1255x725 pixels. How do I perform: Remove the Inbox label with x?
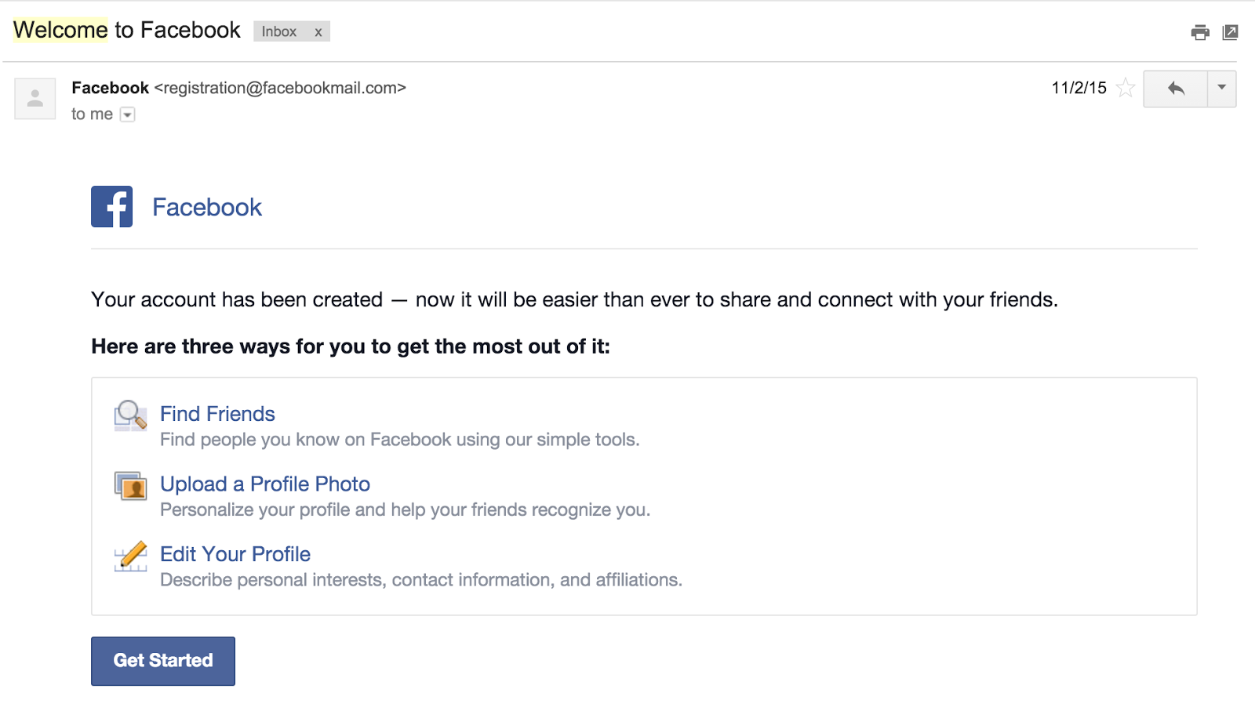318,32
